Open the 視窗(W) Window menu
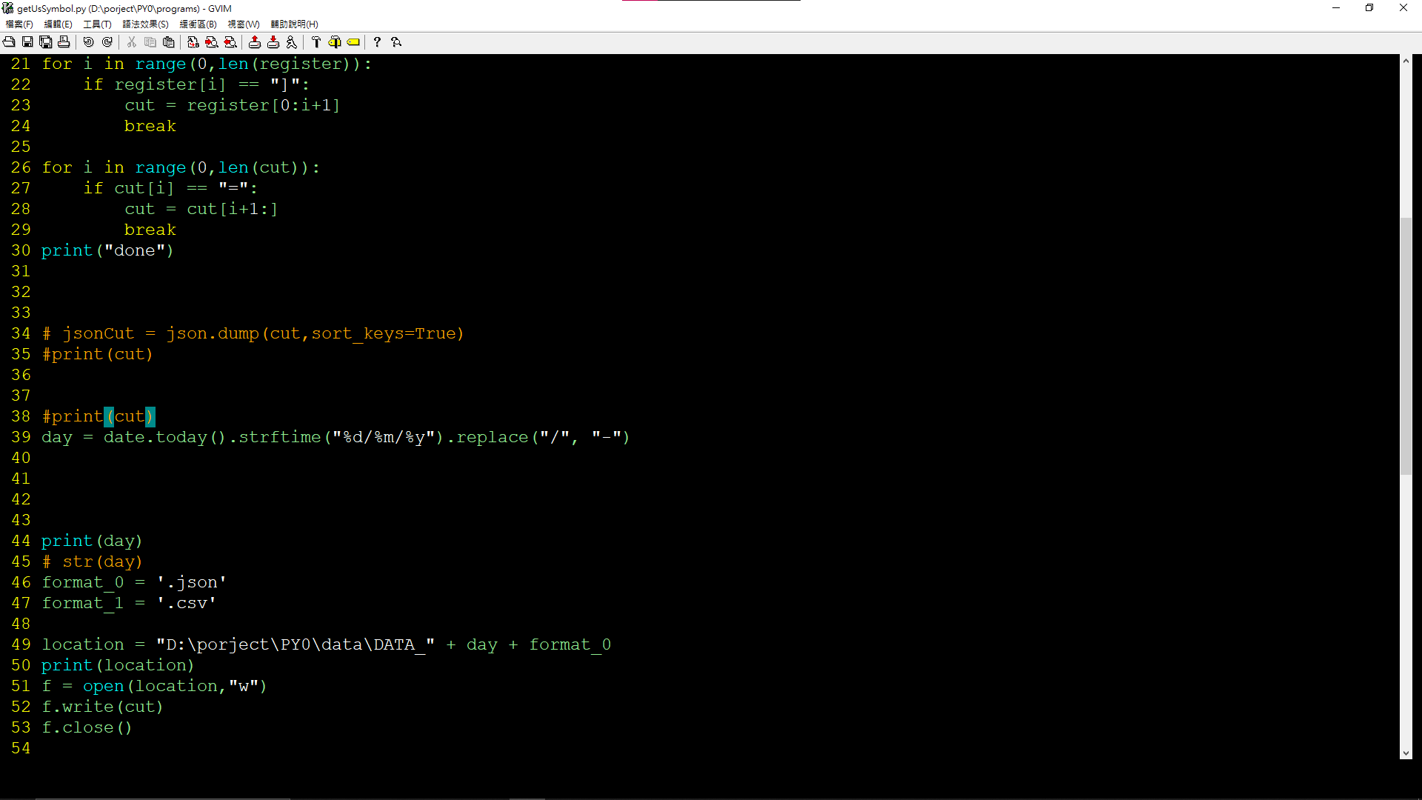1422x800 pixels. pos(244,24)
